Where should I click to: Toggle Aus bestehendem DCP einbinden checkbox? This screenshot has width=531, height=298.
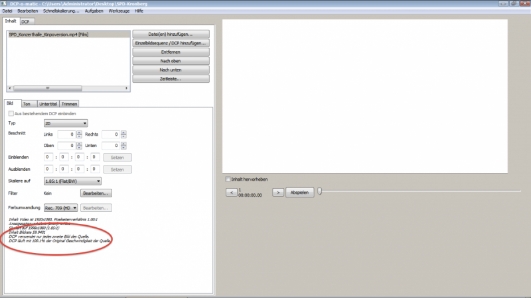click(x=10, y=114)
